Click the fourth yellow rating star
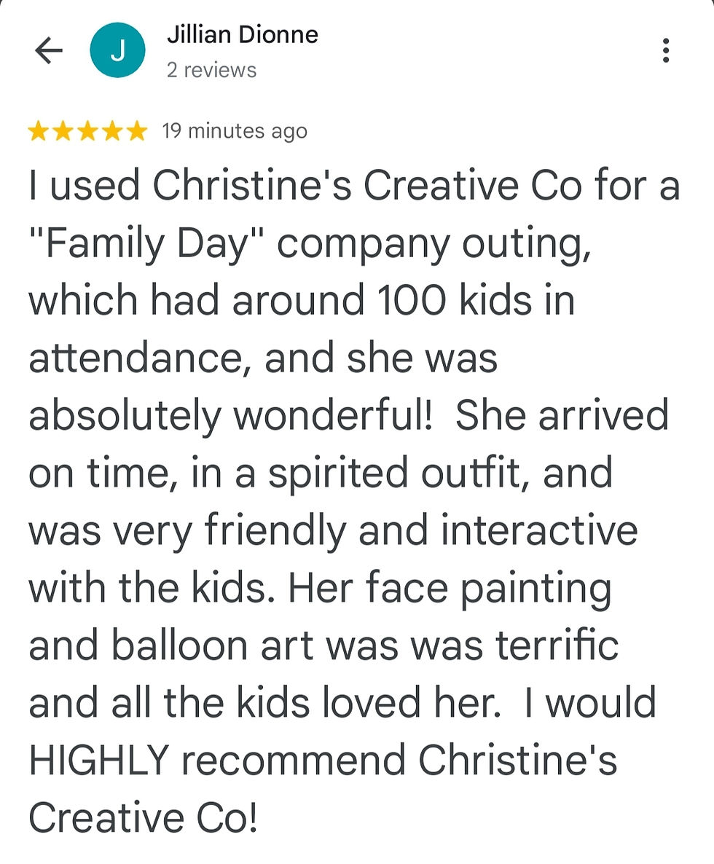Screen dimensions: 714x864 [112, 132]
